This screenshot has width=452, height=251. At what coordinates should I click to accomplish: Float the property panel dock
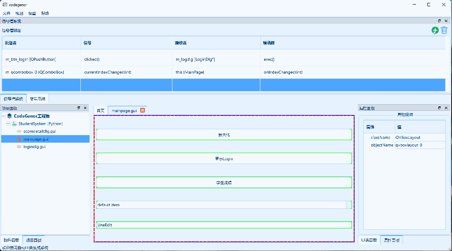tap(439, 108)
